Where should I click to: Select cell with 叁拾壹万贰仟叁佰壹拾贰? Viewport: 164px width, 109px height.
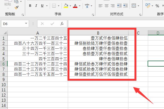(x=98, y=54)
